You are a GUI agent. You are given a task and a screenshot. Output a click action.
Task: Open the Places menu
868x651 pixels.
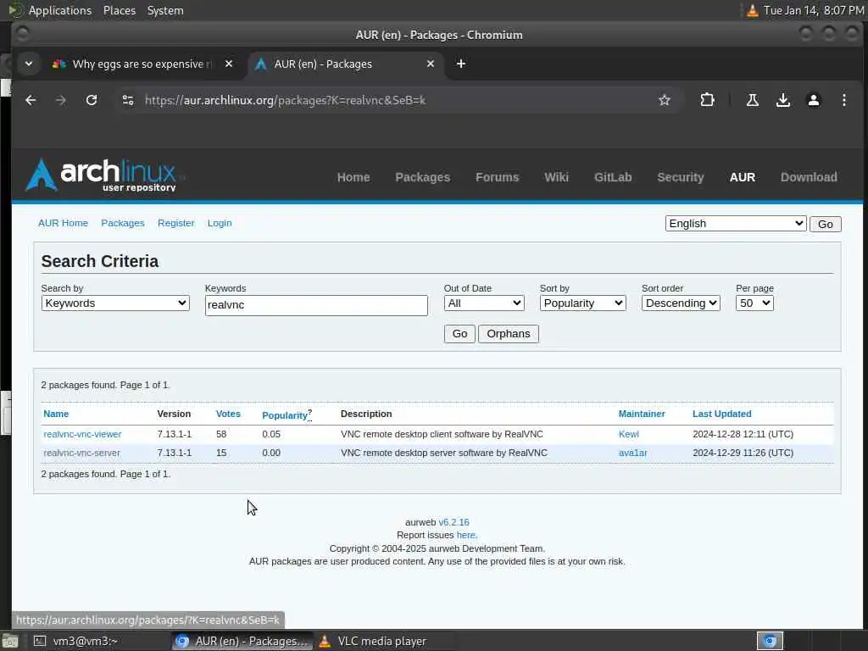click(x=120, y=10)
